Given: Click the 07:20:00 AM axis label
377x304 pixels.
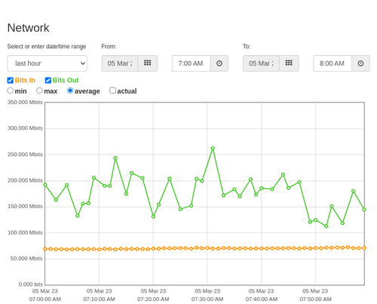Looking at the screenshot, I should point(153,299).
